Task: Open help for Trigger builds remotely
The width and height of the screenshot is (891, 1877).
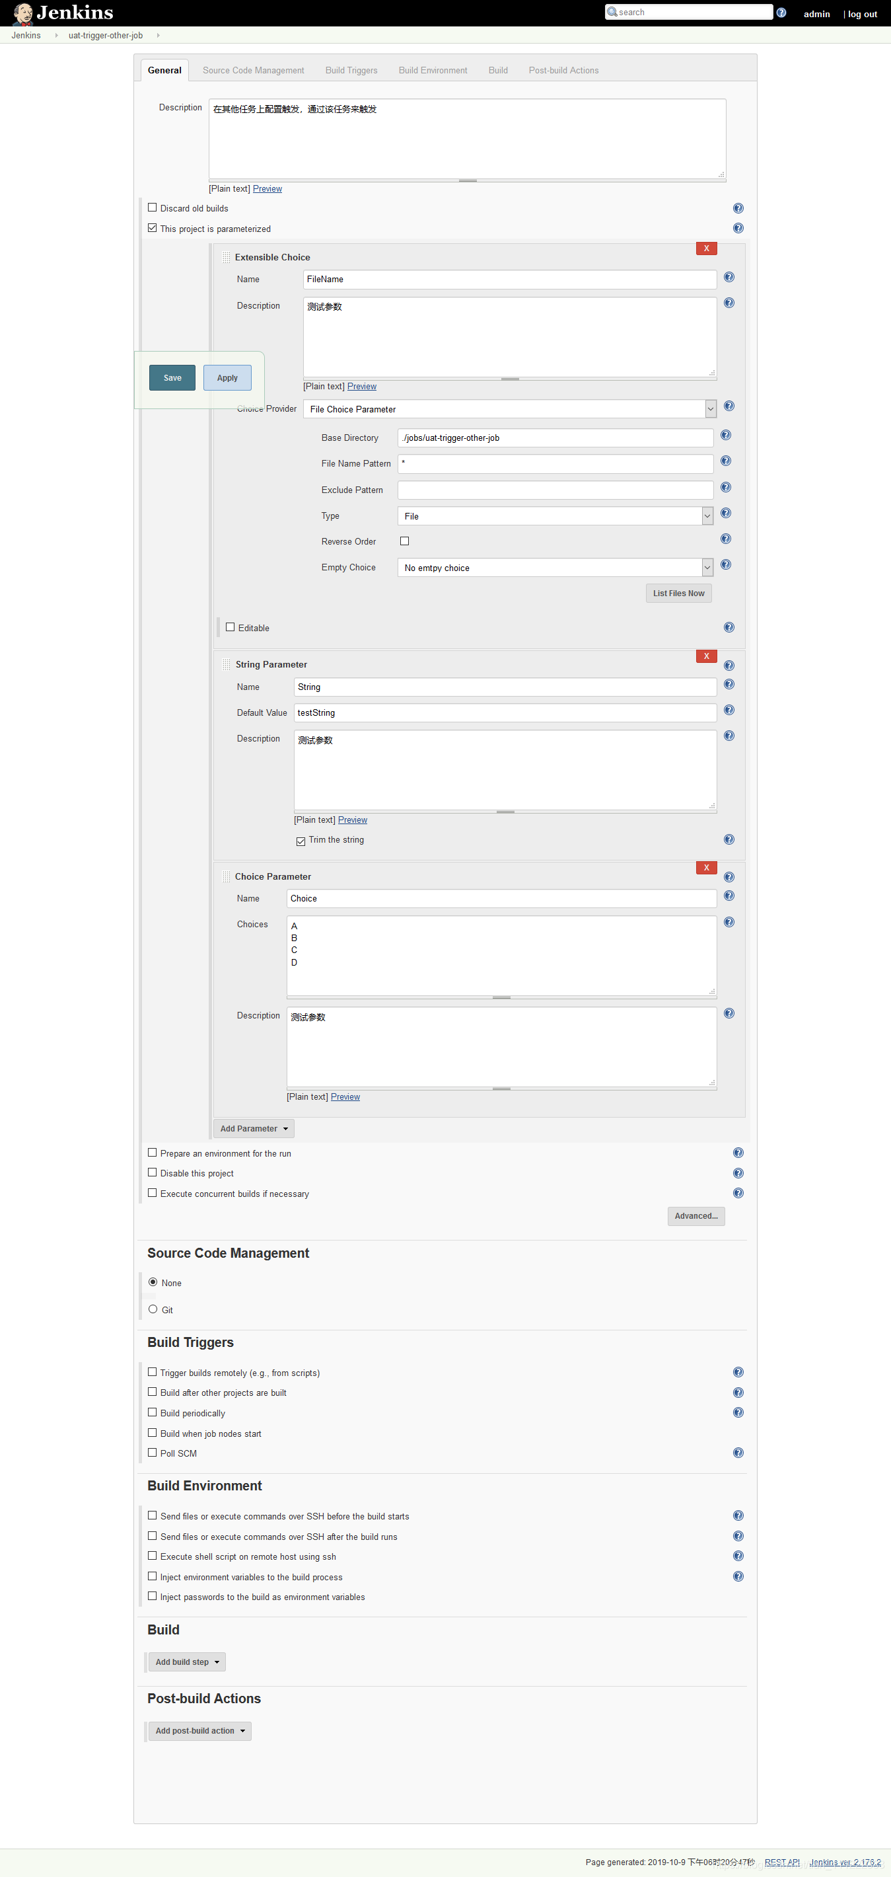Action: 738,1373
